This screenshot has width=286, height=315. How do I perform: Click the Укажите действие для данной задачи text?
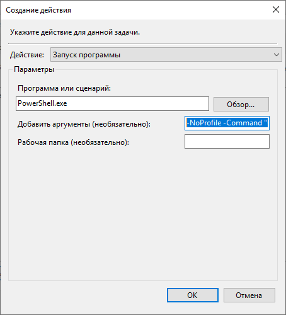tap(75, 32)
